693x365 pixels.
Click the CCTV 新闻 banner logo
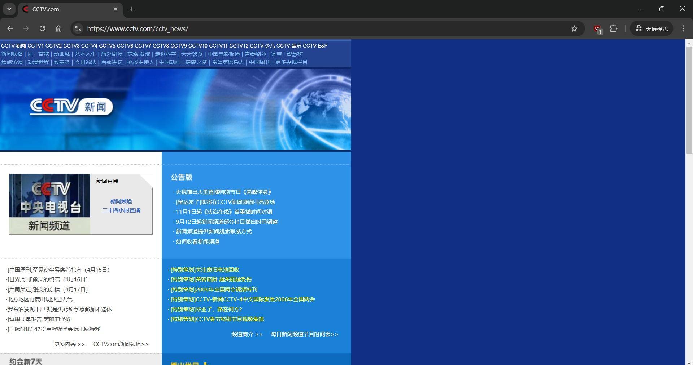coord(71,106)
